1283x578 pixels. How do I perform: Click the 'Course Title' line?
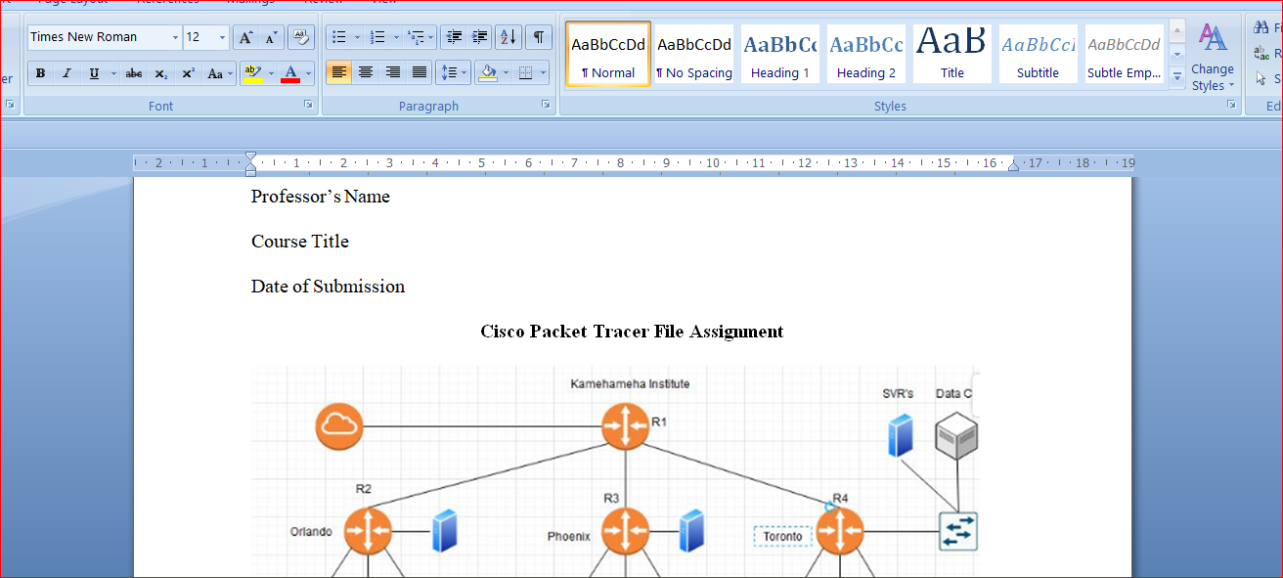[x=300, y=242]
